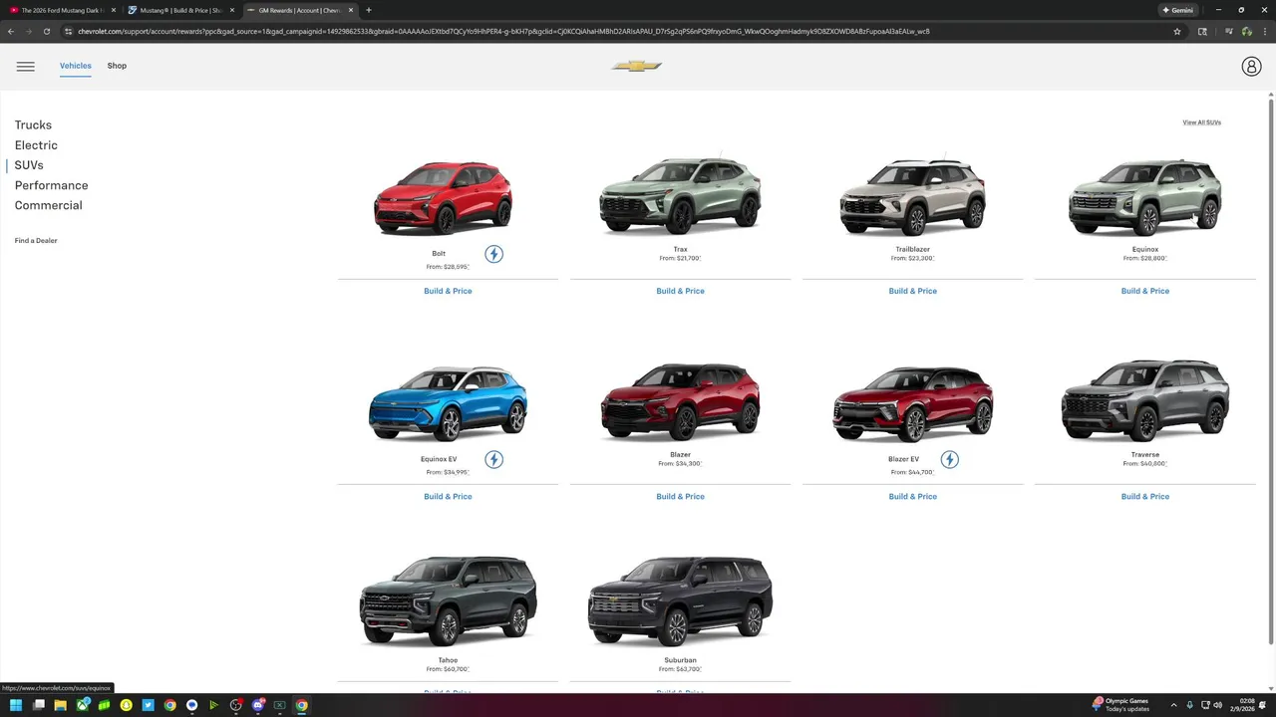This screenshot has width=1276, height=717.
Task: Open new browser tab with plus
Action: (369, 10)
